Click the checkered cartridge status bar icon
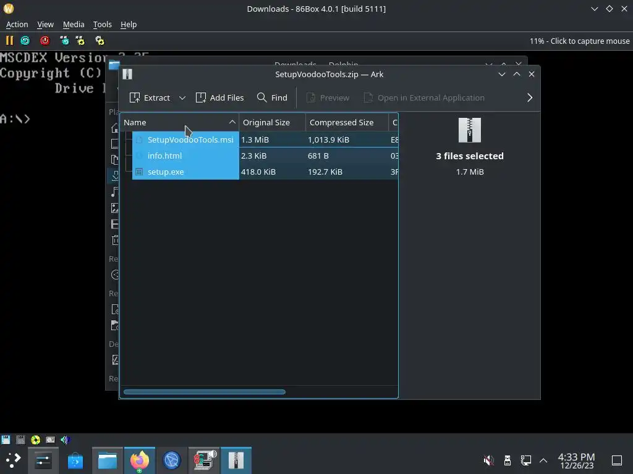The height and width of the screenshot is (474, 633). click(x=20, y=439)
